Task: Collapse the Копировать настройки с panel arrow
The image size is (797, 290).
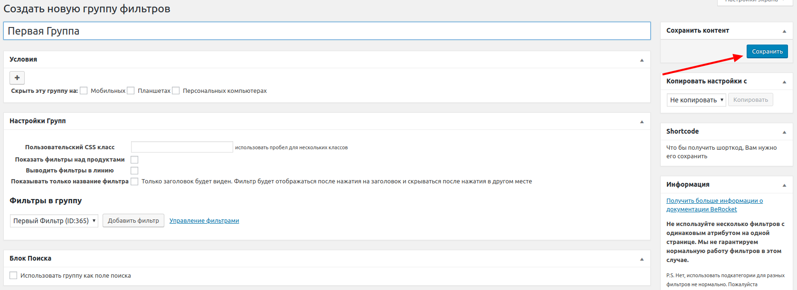Action: [784, 82]
